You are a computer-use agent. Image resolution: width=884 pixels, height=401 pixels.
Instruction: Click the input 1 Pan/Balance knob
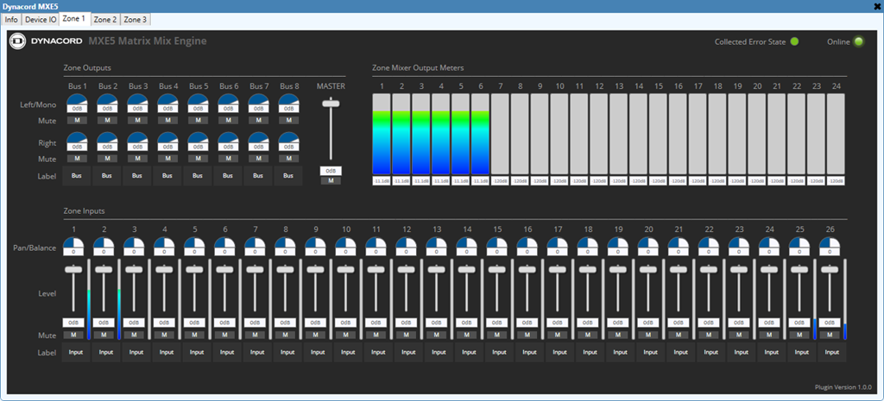coord(74,244)
